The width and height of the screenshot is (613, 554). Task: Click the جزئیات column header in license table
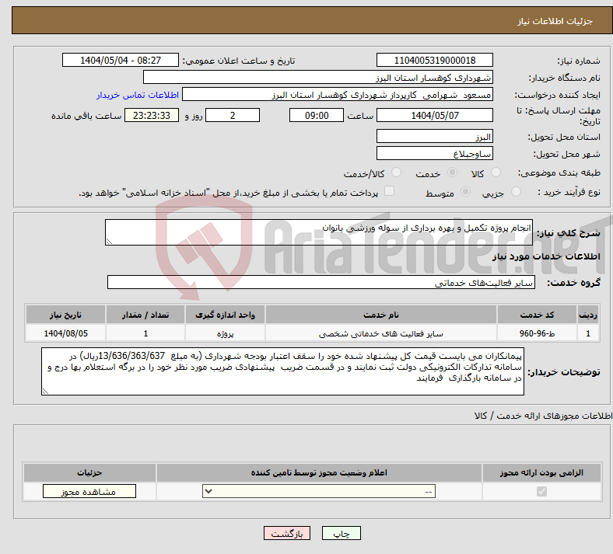pos(89,472)
